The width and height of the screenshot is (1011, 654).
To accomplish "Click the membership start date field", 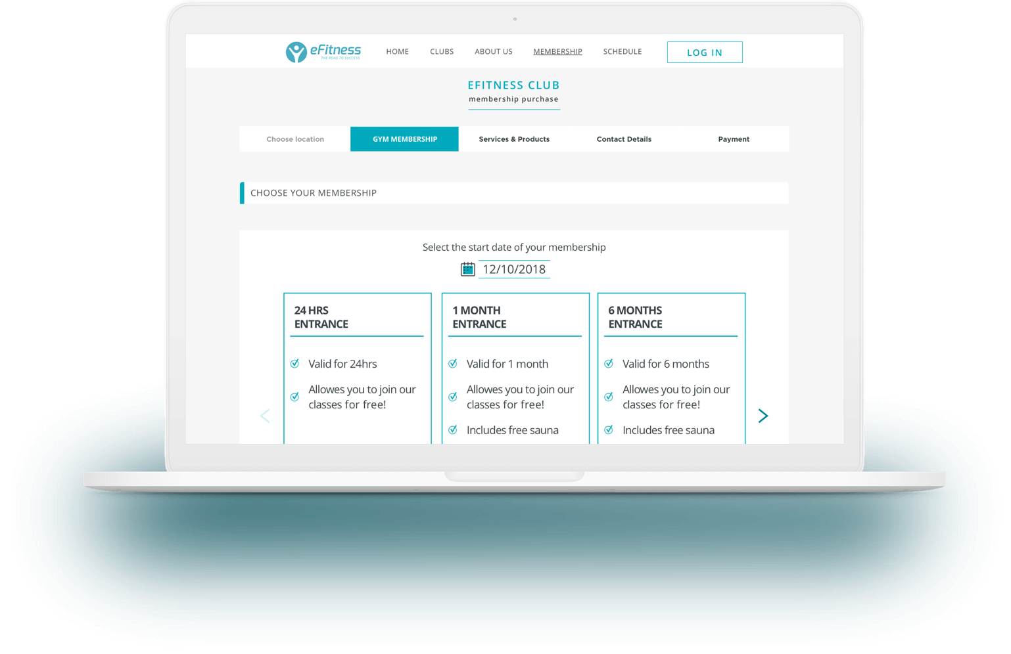I will point(514,269).
